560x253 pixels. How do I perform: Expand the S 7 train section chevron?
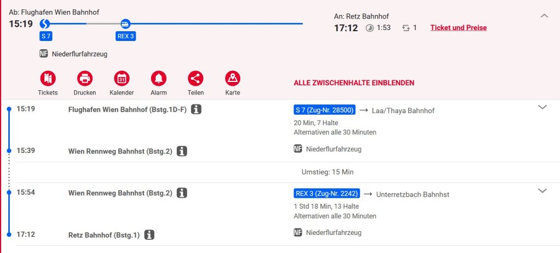tap(542, 107)
